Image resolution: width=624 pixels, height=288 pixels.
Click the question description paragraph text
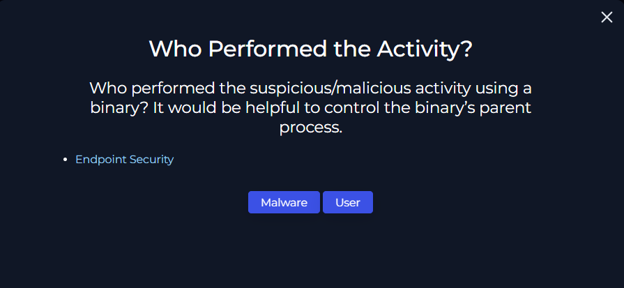(311, 108)
